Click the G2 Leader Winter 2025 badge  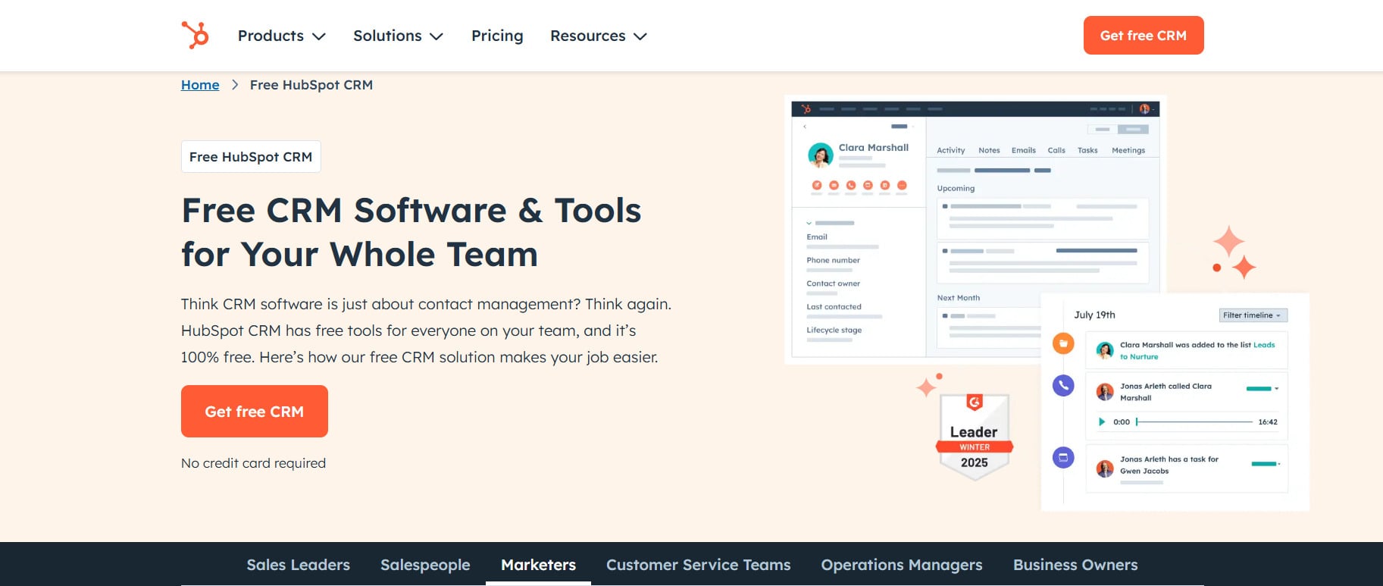[975, 436]
